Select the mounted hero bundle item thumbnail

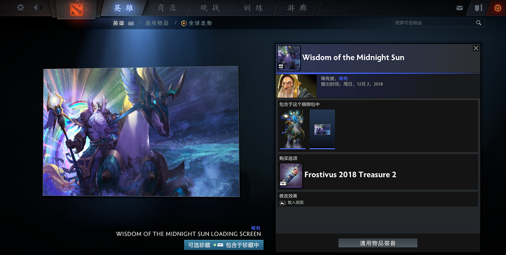292,129
